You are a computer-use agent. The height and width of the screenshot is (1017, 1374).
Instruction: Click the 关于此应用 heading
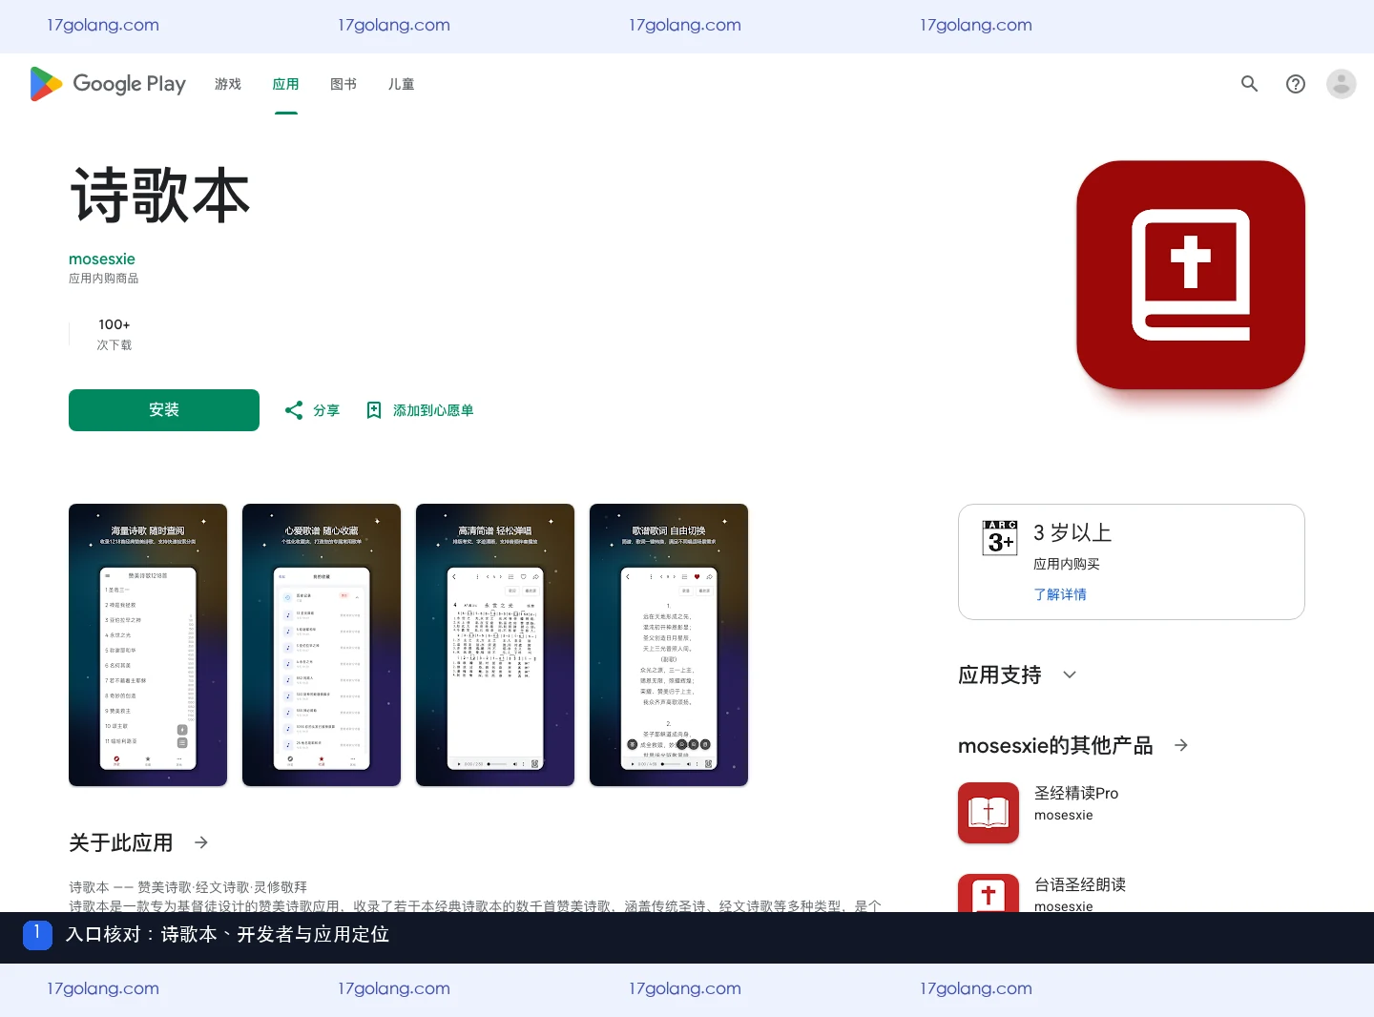[121, 842]
